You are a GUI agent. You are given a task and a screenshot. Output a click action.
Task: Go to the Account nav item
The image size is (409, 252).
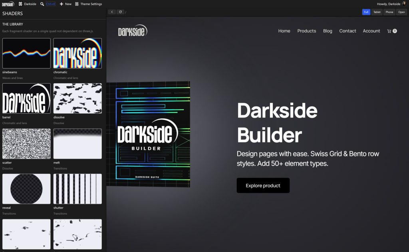pyautogui.click(x=371, y=31)
